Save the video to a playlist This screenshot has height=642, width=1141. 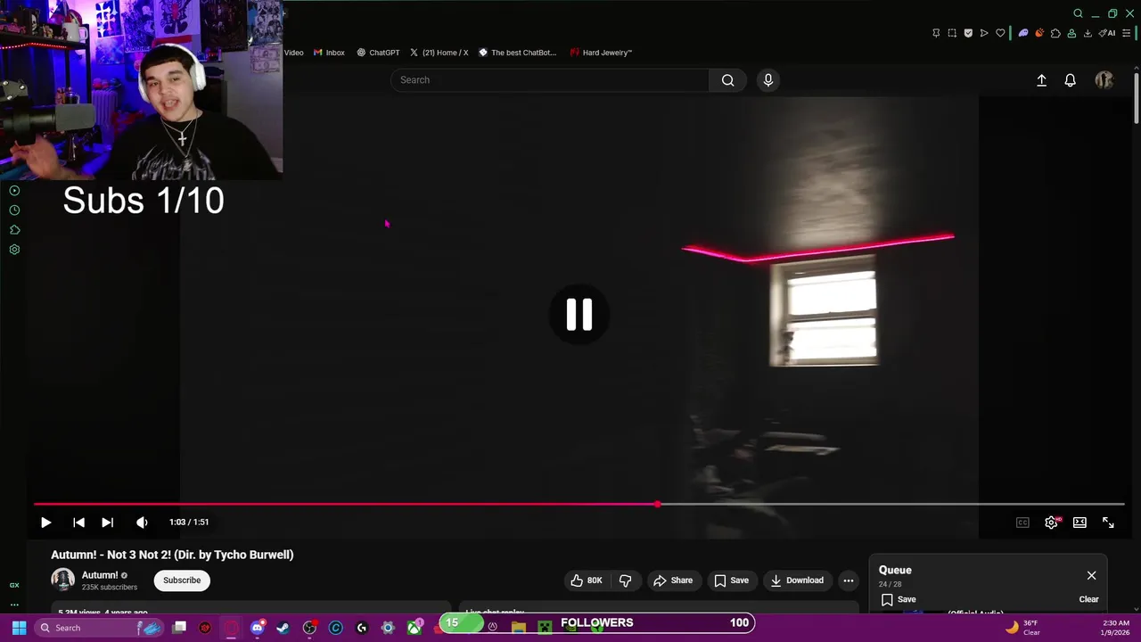731,580
